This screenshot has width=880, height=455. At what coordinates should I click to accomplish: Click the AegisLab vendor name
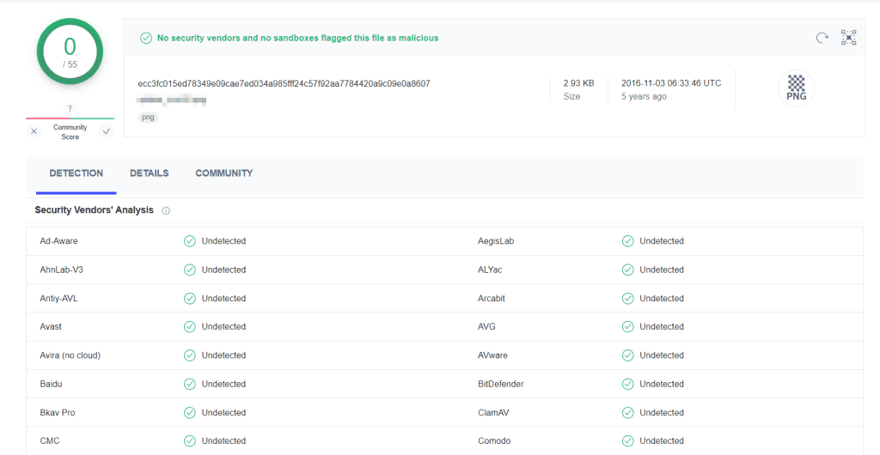click(496, 241)
